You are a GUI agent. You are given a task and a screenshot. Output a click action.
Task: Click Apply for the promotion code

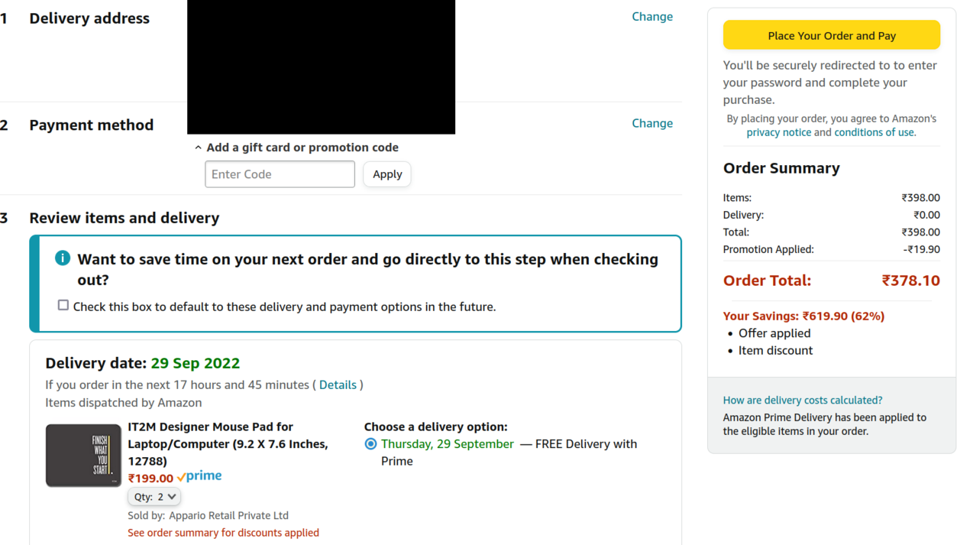[x=387, y=174]
